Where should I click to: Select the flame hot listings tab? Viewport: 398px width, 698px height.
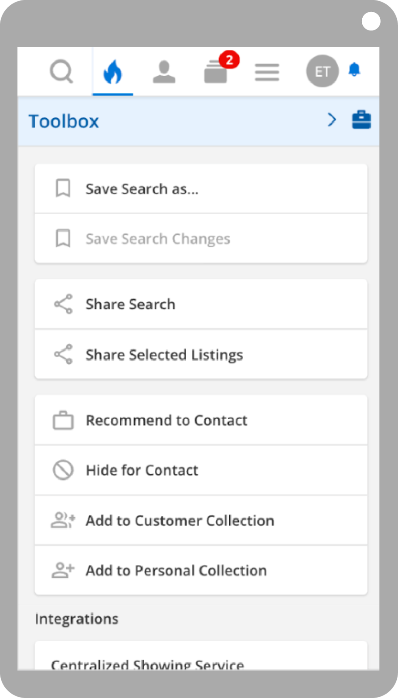point(112,72)
